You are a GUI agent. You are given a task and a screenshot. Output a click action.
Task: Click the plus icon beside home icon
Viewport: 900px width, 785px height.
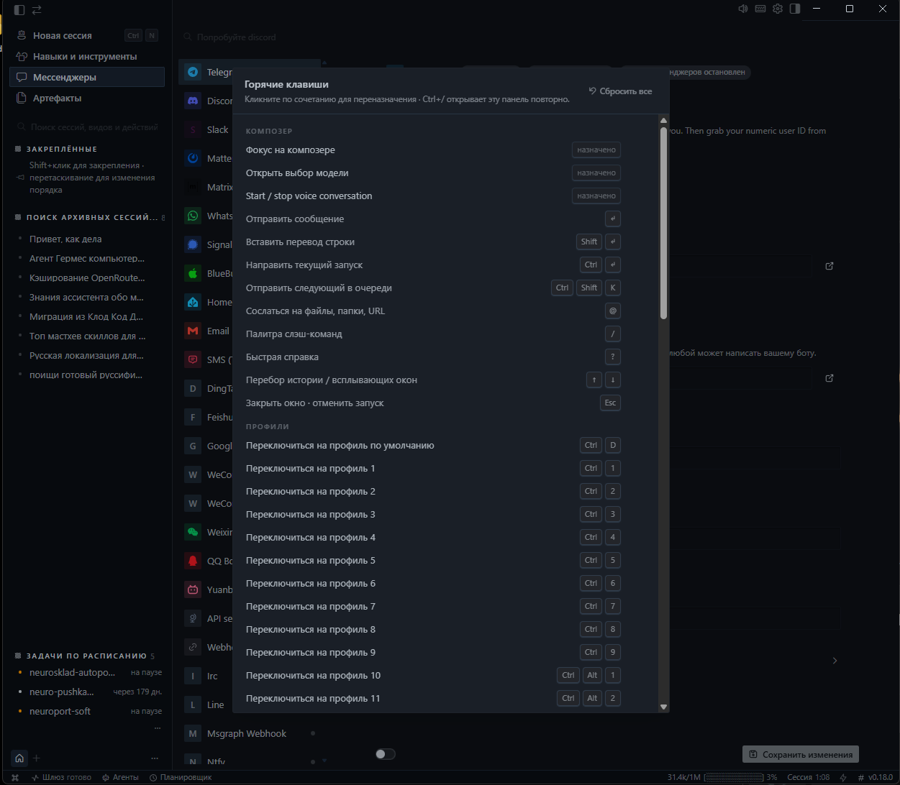[x=37, y=758]
